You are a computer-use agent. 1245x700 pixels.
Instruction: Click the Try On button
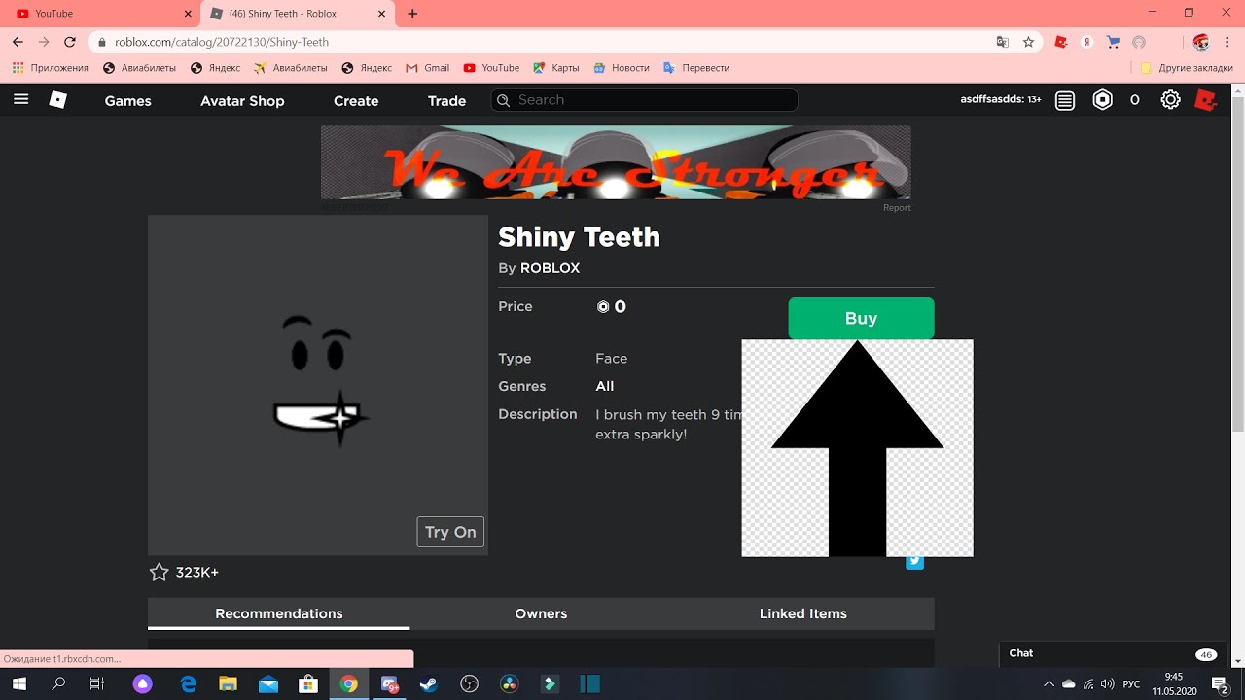450,532
